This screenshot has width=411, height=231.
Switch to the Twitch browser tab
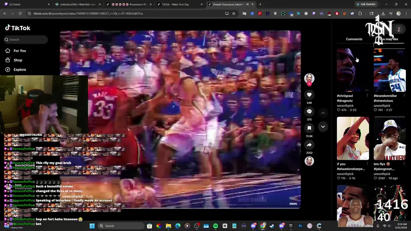point(27,4)
